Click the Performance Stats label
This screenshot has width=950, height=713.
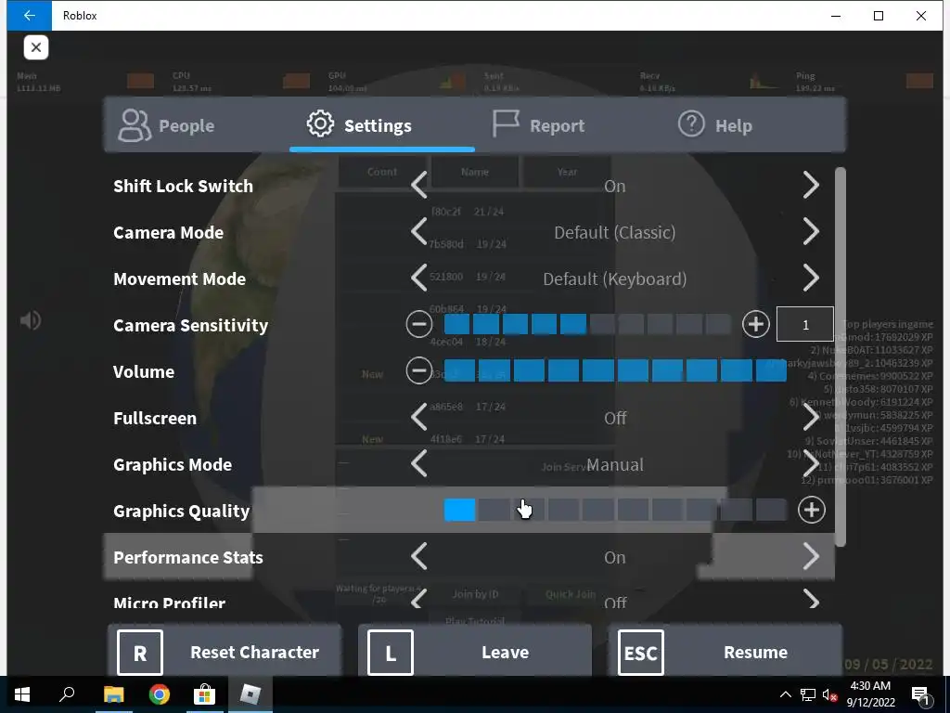[x=187, y=557]
